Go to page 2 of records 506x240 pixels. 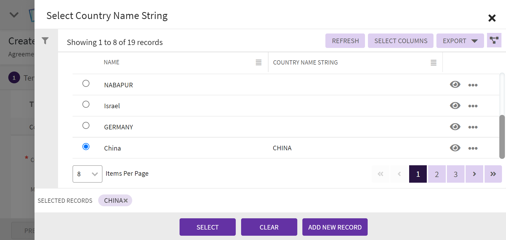[x=437, y=174]
